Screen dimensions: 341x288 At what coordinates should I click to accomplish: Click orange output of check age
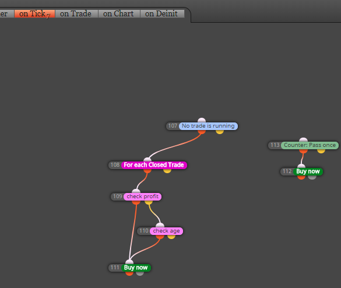tap(160, 237)
